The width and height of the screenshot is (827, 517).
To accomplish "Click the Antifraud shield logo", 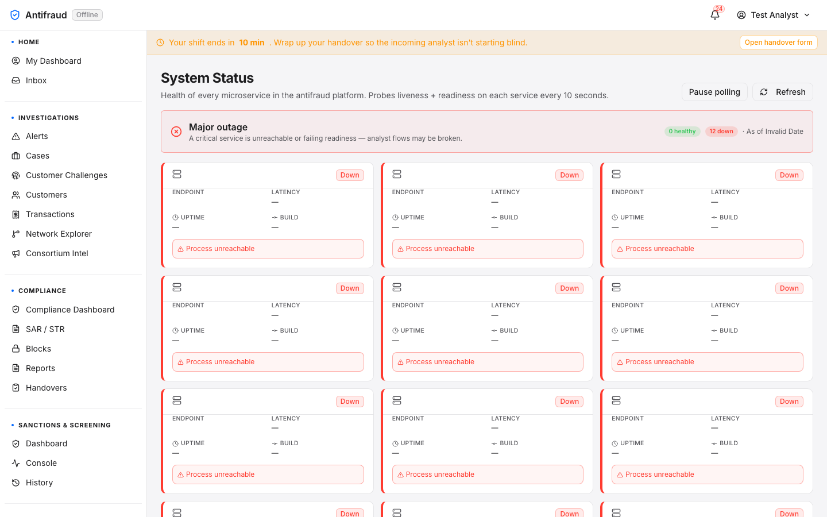I will (x=15, y=15).
